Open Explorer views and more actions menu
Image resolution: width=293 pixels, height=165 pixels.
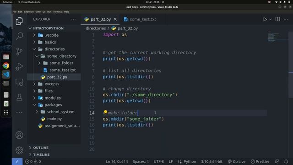click(73, 19)
